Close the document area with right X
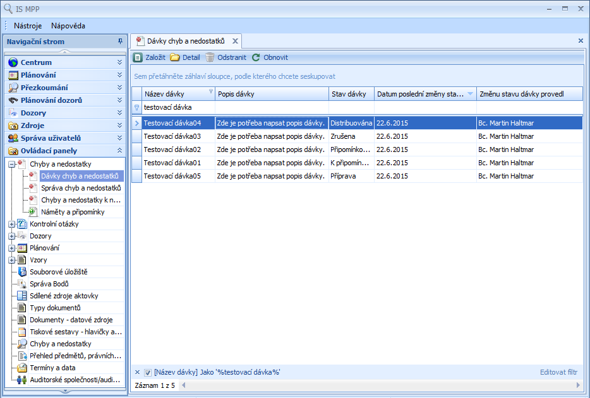This screenshot has width=590, height=398. pos(581,40)
